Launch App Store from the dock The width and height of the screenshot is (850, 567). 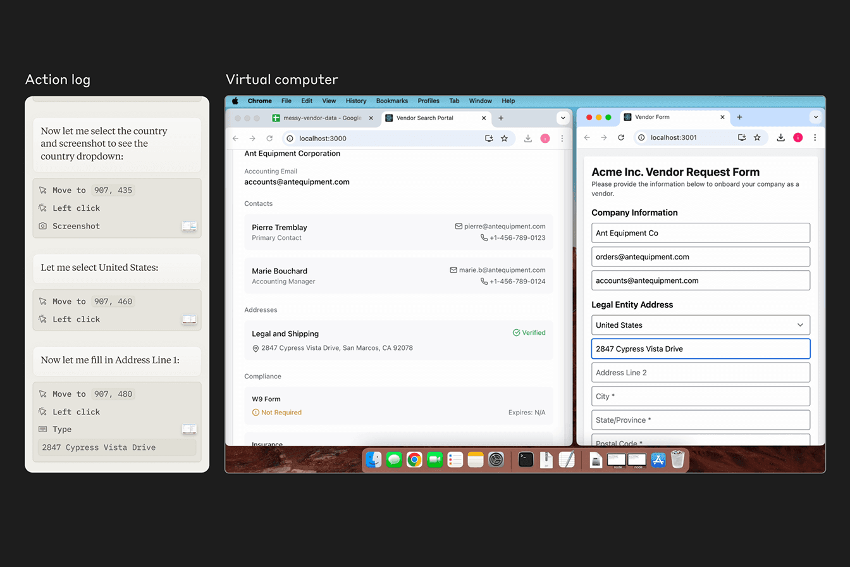click(658, 459)
